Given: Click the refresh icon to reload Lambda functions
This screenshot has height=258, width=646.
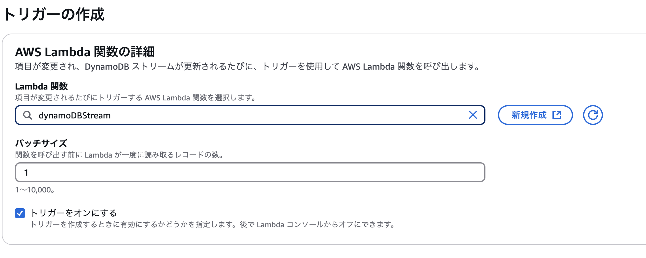Looking at the screenshot, I should [x=593, y=115].
